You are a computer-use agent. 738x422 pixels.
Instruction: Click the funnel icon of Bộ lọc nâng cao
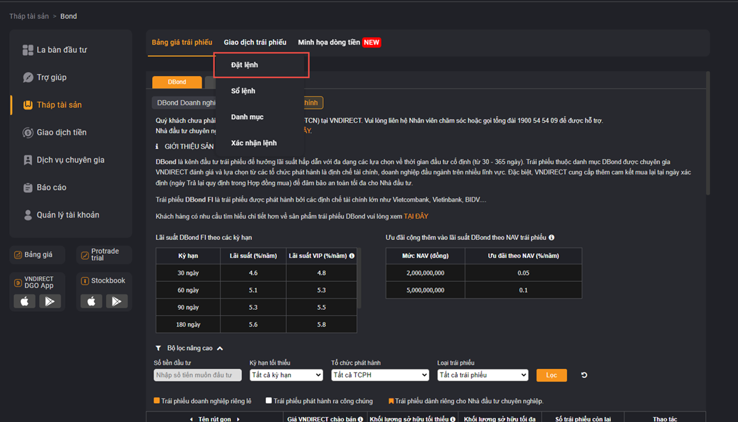tap(158, 348)
